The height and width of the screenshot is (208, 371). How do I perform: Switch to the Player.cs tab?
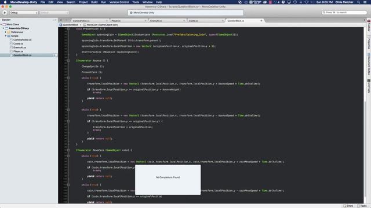click(116, 21)
